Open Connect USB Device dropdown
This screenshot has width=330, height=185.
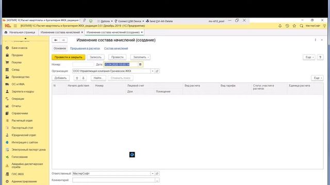tap(129, 21)
